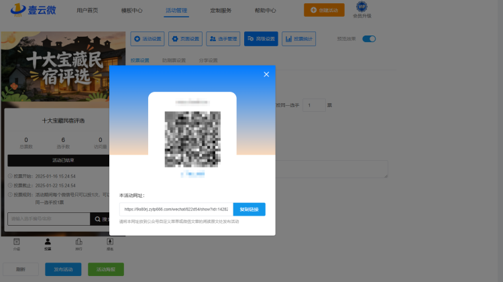The height and width of the screenshot is (282, 503).
Task: Click the magnifier search button in preview
Action: tap(100, 219)
